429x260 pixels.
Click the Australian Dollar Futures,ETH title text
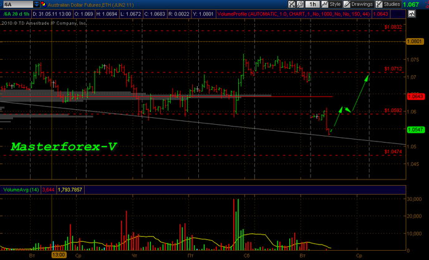(90, 4)
